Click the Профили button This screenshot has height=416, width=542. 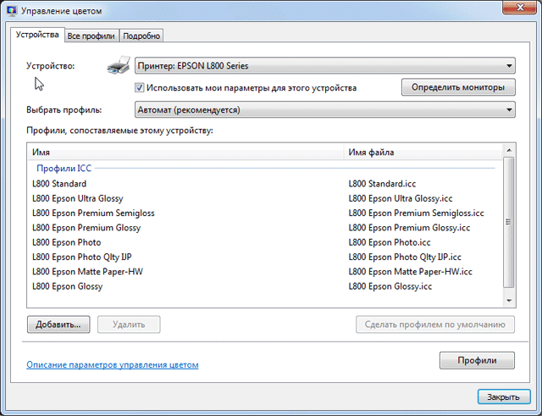pos(477,360)
